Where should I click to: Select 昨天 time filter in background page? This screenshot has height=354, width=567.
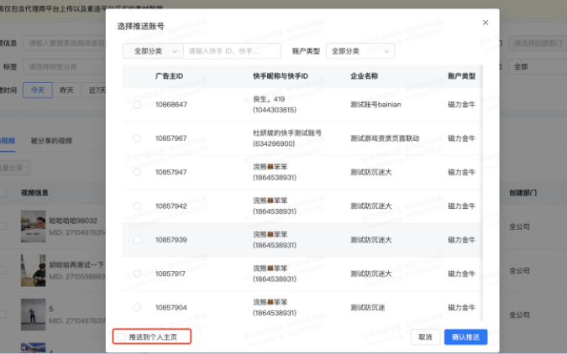[x=66, y=91]
